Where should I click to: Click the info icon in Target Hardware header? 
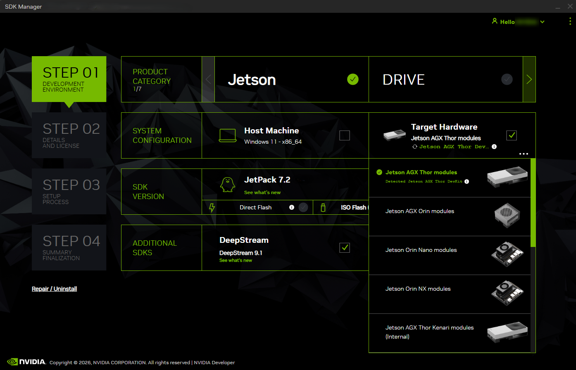click(494, 147)
